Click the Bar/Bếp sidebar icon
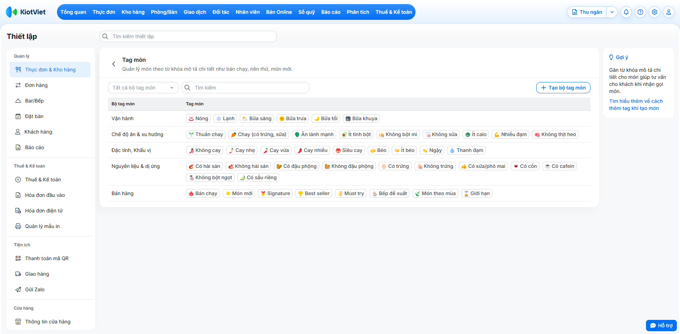The width and height of the screenshot is (680, 334). (x=18, y=101)
